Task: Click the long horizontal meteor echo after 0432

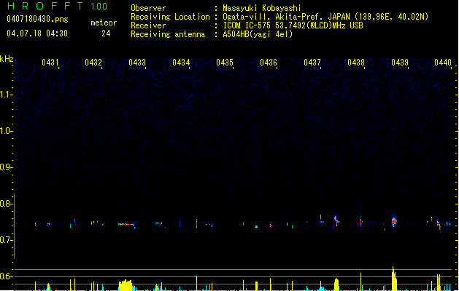Action: [126, 224]
